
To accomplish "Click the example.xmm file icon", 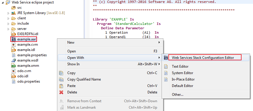I will pyautogui.click(x=14, y=66).
